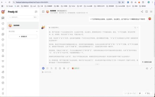Open the image gallery sidebar icon
Image resolution: width=155 pixels, height=97 pixels.
click(3, 34)
